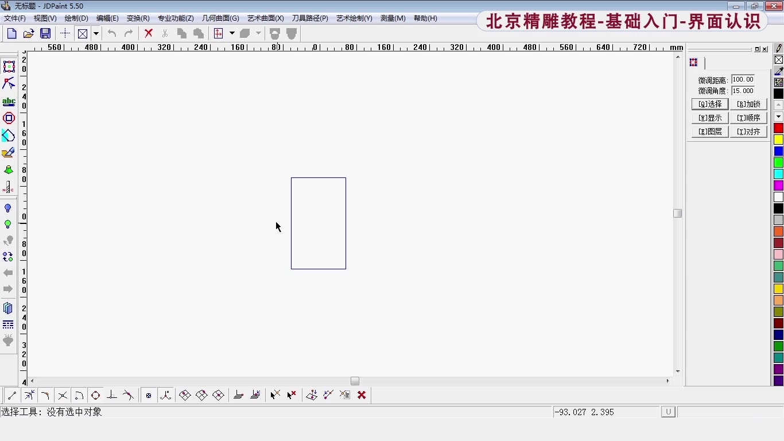Screen dimensions: 784x441
Task: Click the [T]顺序 button
Action: pyautogui.click(x=749, y=118)
